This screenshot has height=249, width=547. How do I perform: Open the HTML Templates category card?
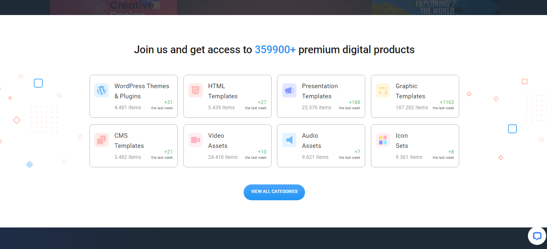227,96
